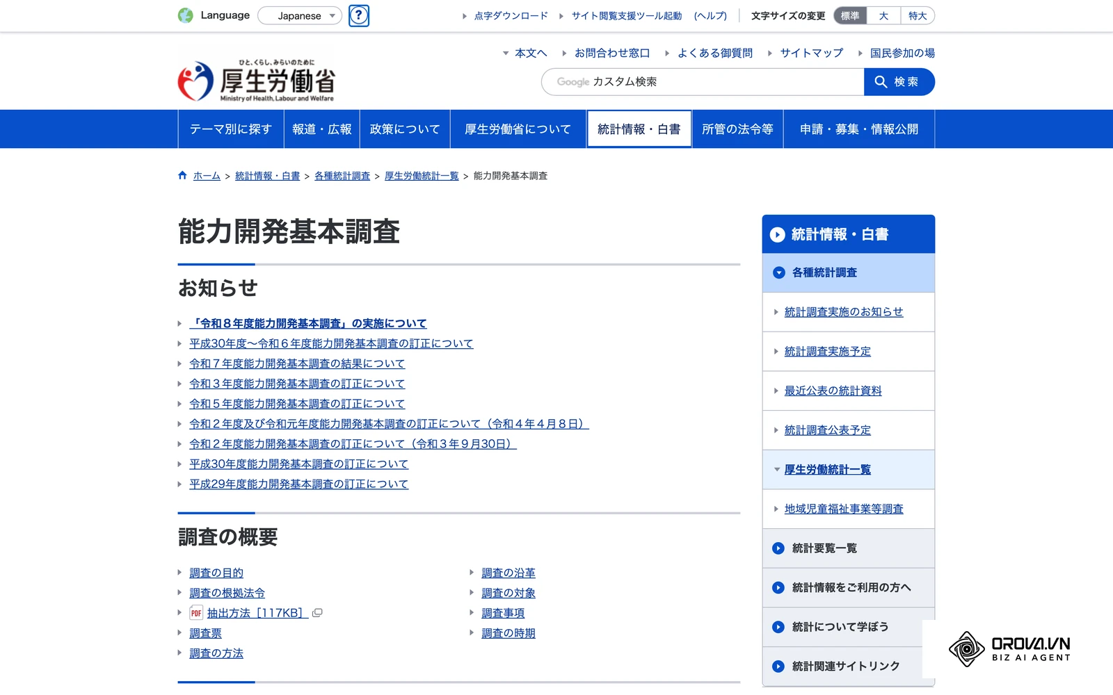Click the circle icon beside 各種統計調査
This screenshot has height=695, width=1113.
(x=779, y=273)
